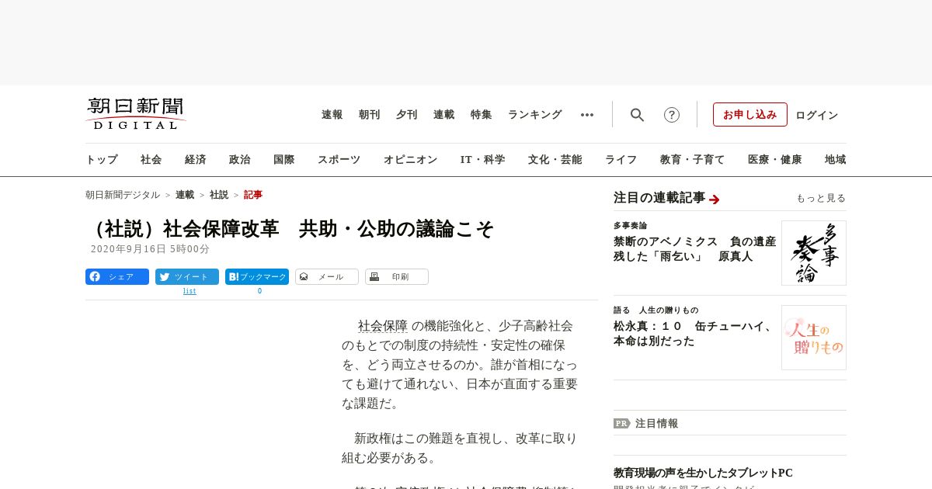Viewport: 932px width, 489px height.
Task: Click the Twitter ツイート button
Action: coord(187,277)
